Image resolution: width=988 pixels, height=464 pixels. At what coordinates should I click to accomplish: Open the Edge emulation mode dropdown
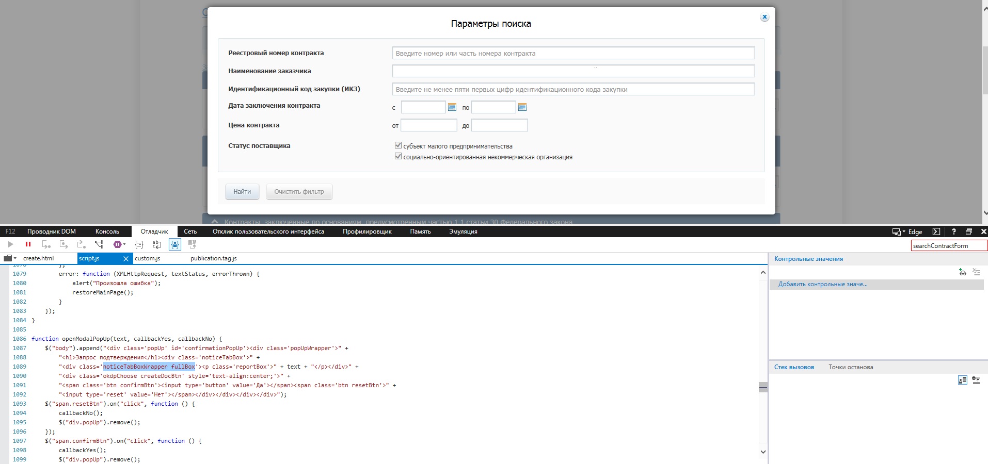(x=910, y=231)
